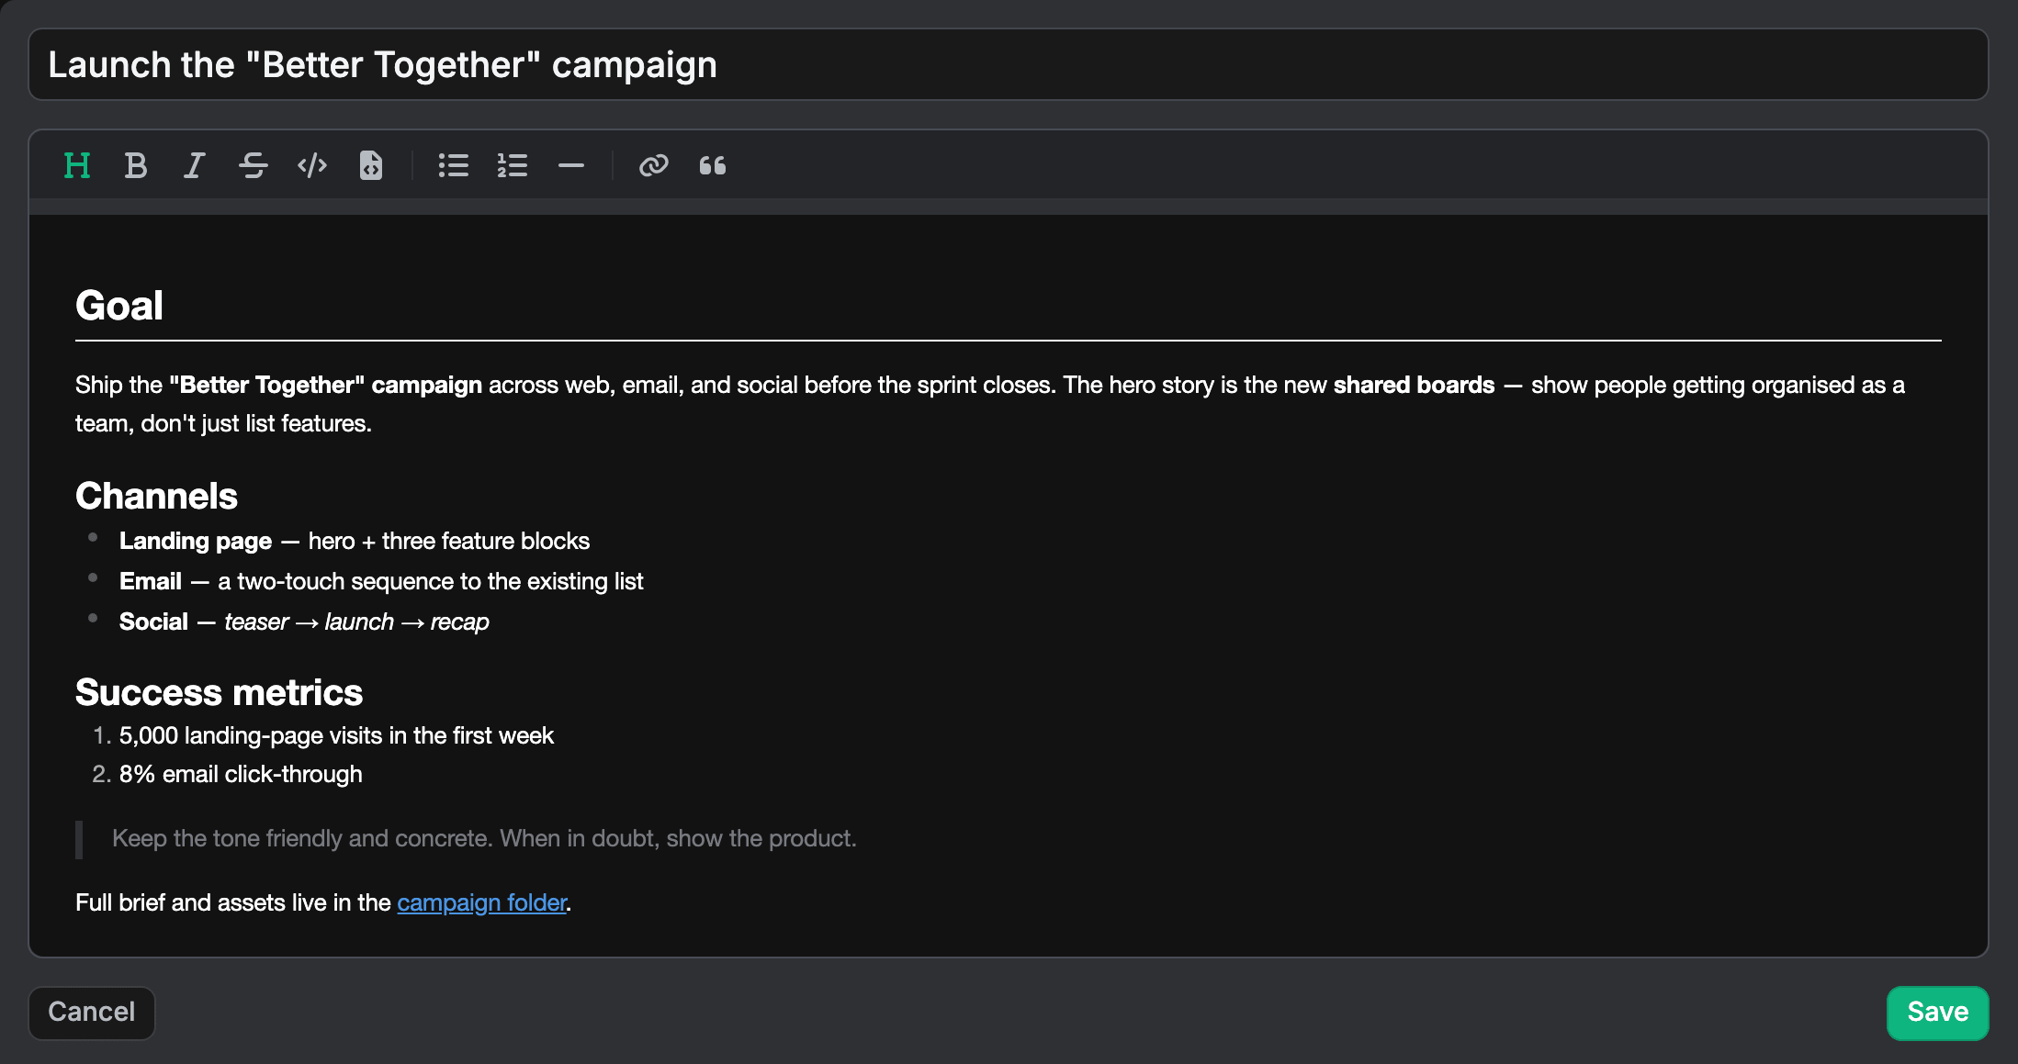Click the Success metrics heading
Viewport: 2018px width, 1064px height.
219,692
